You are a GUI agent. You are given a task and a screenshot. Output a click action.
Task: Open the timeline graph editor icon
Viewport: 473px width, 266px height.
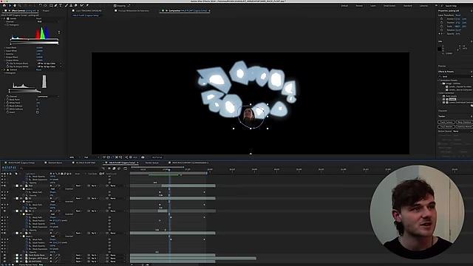click(125, 168)
